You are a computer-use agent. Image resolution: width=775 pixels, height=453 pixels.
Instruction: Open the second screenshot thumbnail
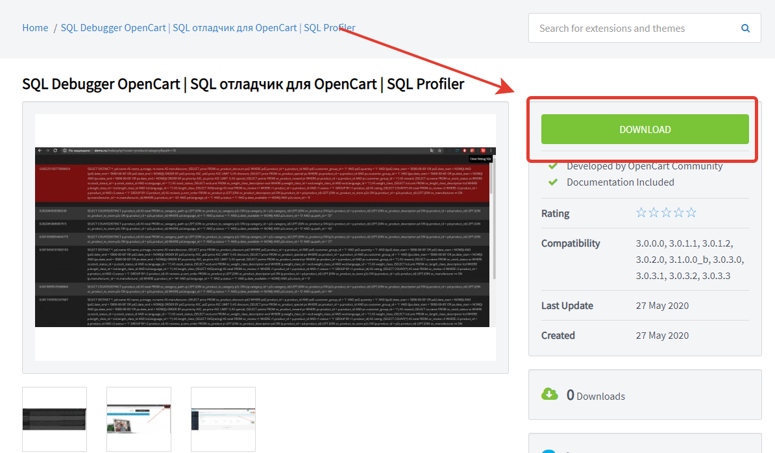(139, 419)
